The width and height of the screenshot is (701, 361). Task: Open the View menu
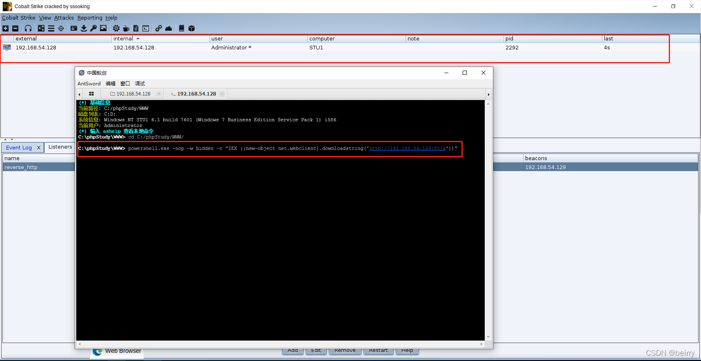click(x=45, y=18)
